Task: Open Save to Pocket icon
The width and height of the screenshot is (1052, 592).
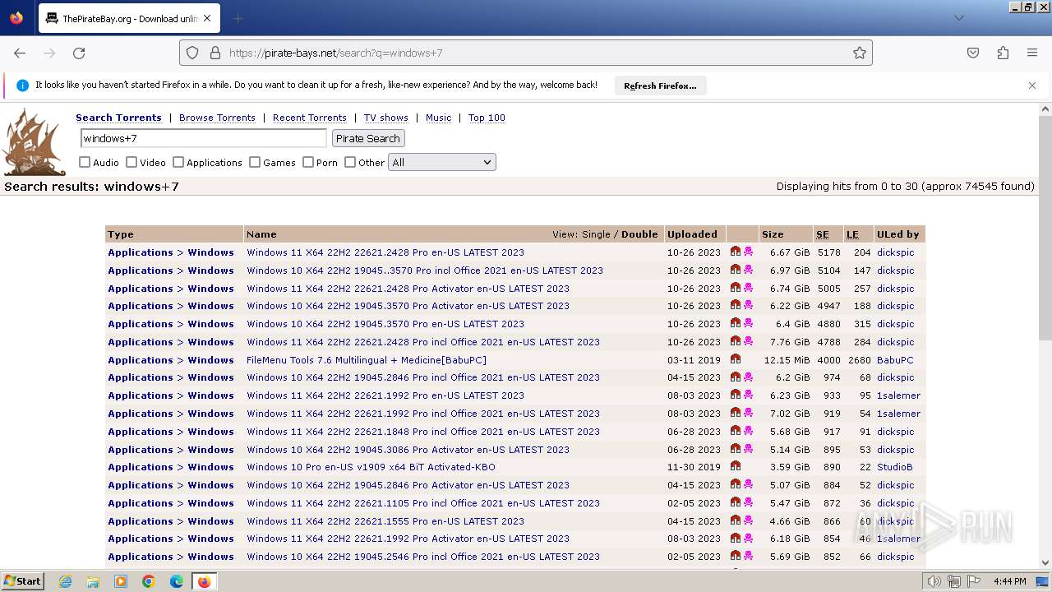Action: tap(973, 53)
